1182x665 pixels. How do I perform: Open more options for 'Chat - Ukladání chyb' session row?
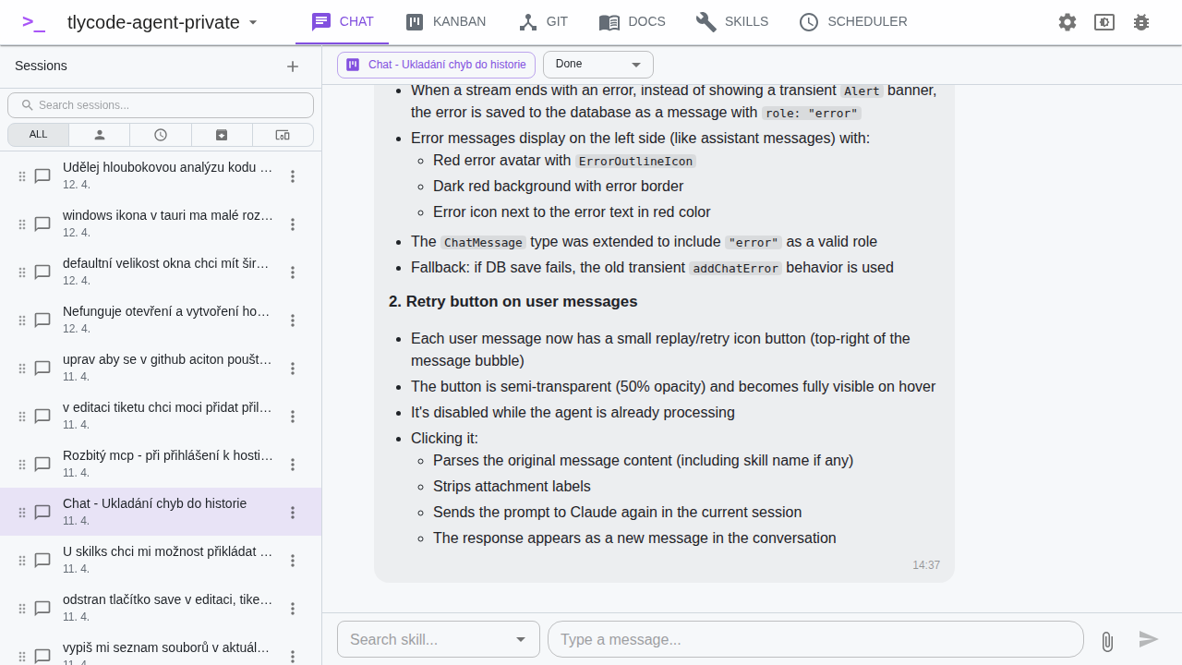pos(293,513)
